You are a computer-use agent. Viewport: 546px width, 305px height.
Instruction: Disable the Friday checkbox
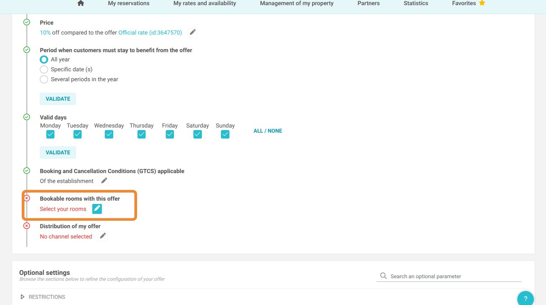170,134
